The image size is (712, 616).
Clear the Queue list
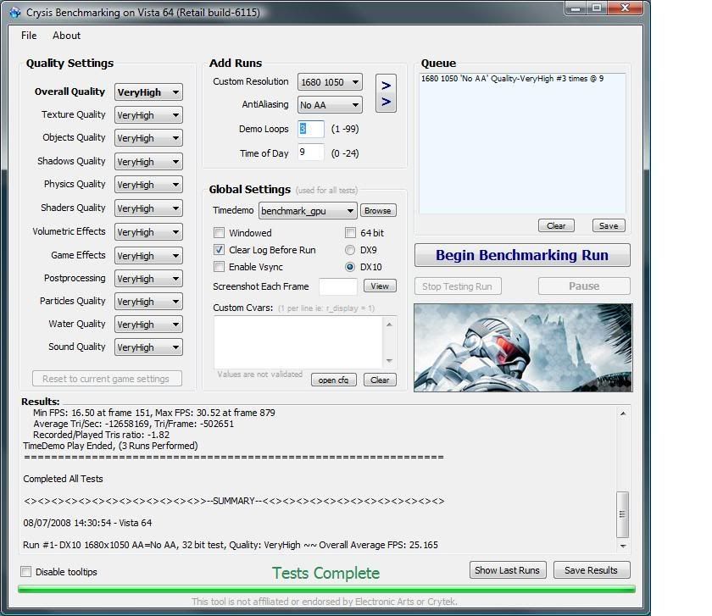pos(556,225)
